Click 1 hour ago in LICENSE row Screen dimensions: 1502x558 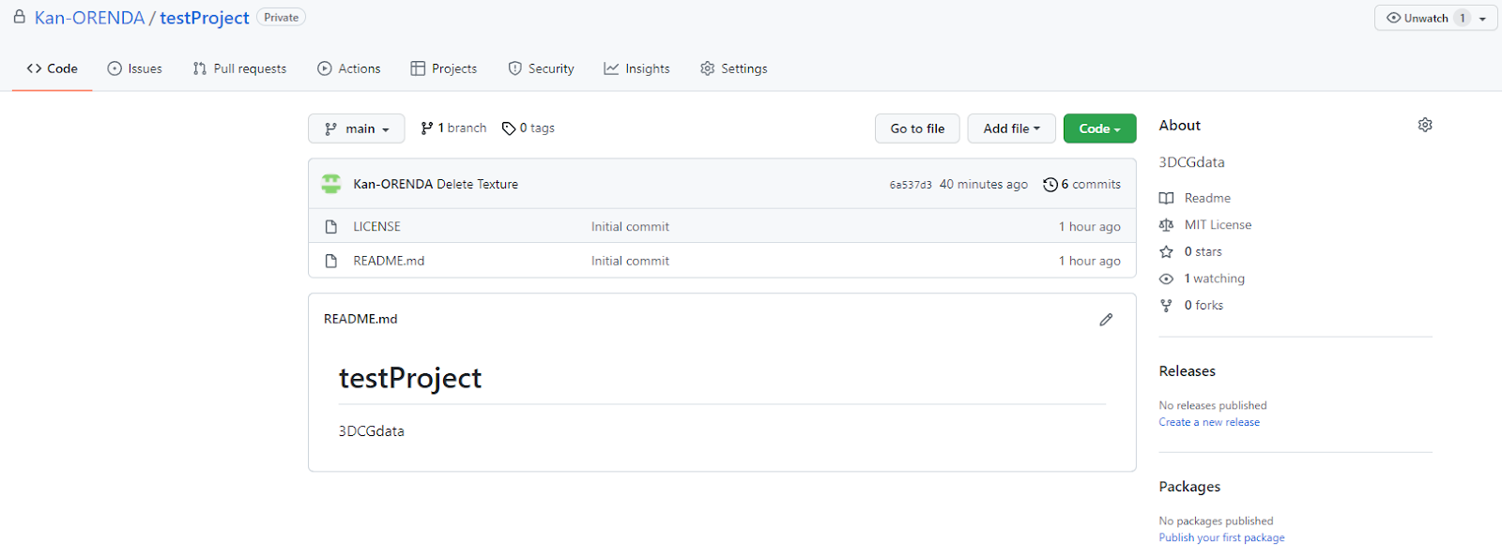(x=1090, y=227)
